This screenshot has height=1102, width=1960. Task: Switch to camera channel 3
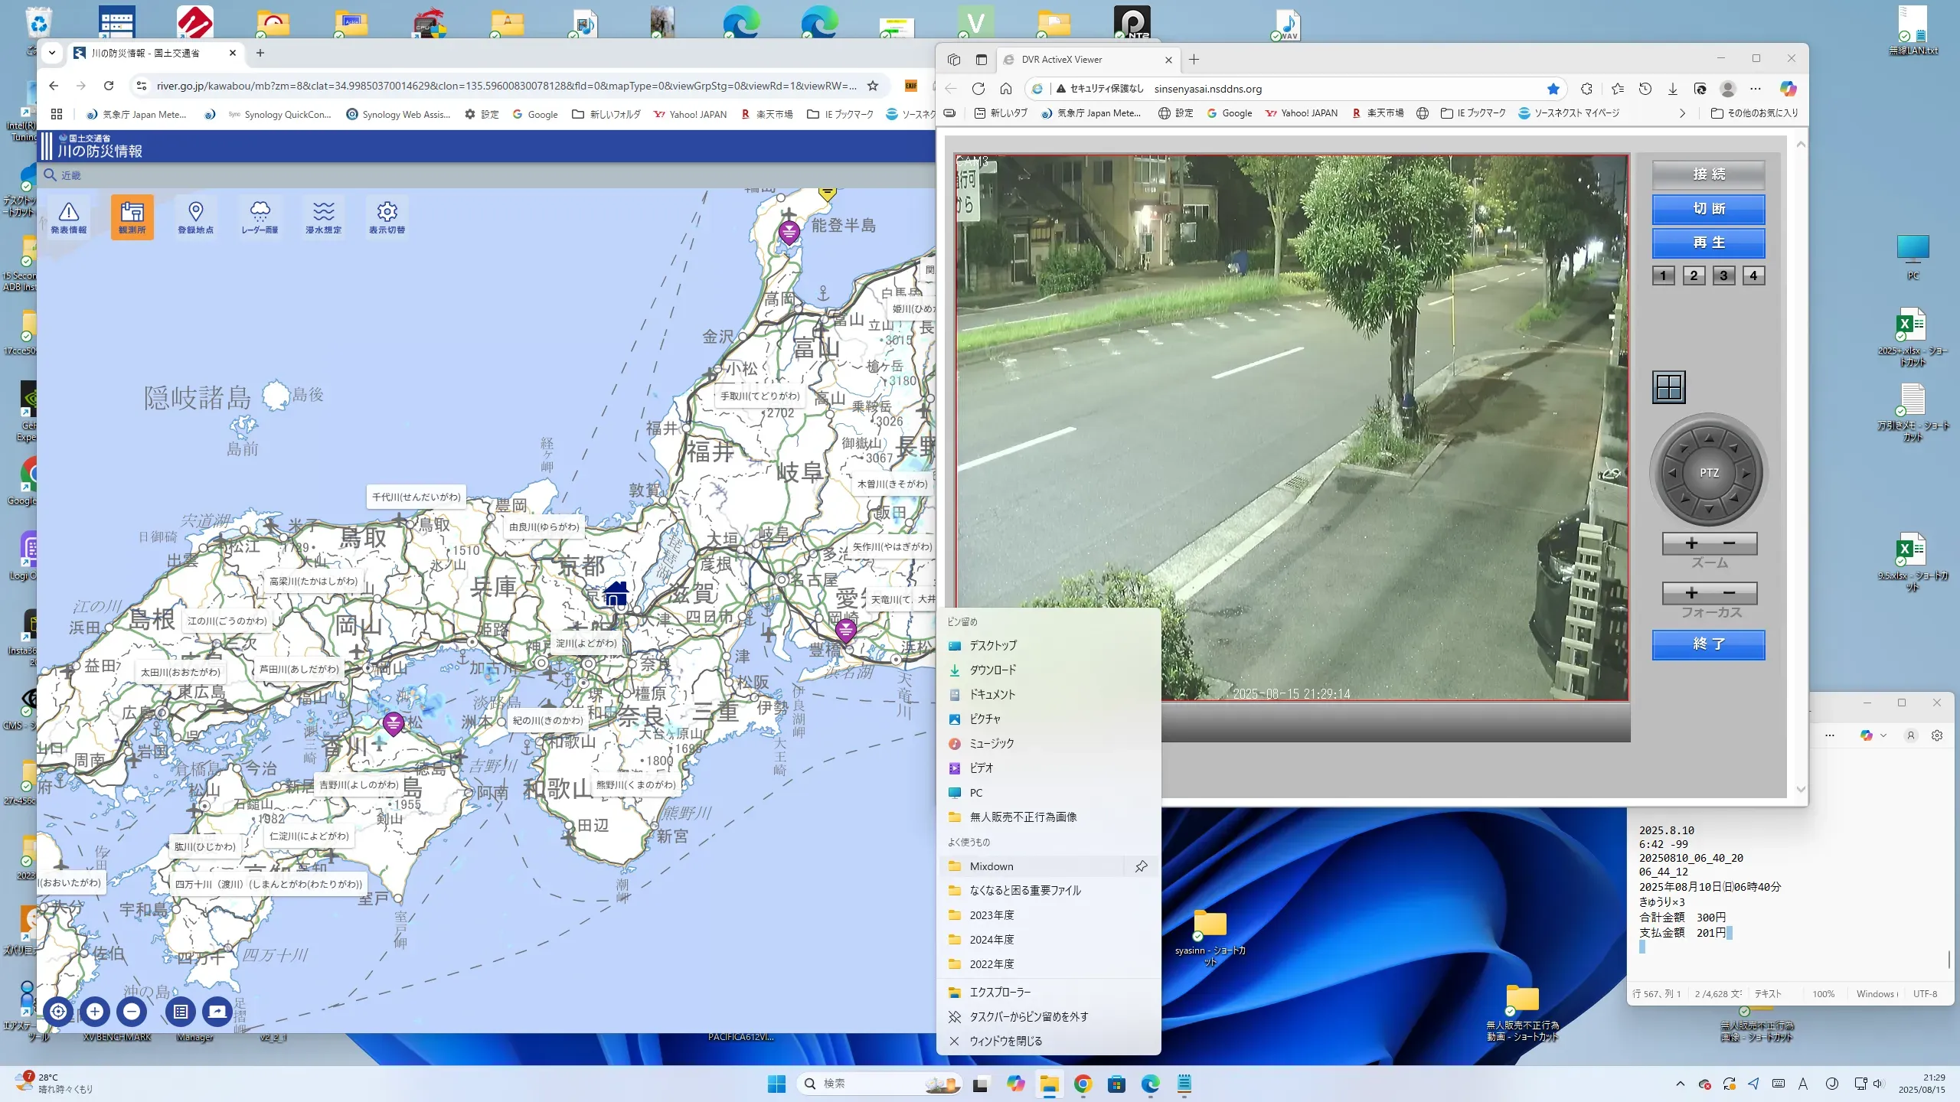1723,275
